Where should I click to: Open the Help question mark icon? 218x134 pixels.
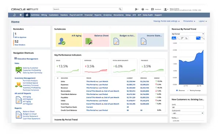click(x=143, y=9)
